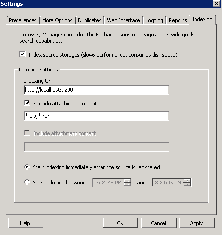Switch to the Preferences tab
This screenshot has width=222, height=235.
(x=23, y=20)
